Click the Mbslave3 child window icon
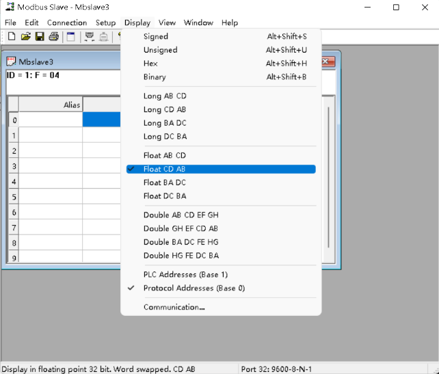 11,62
